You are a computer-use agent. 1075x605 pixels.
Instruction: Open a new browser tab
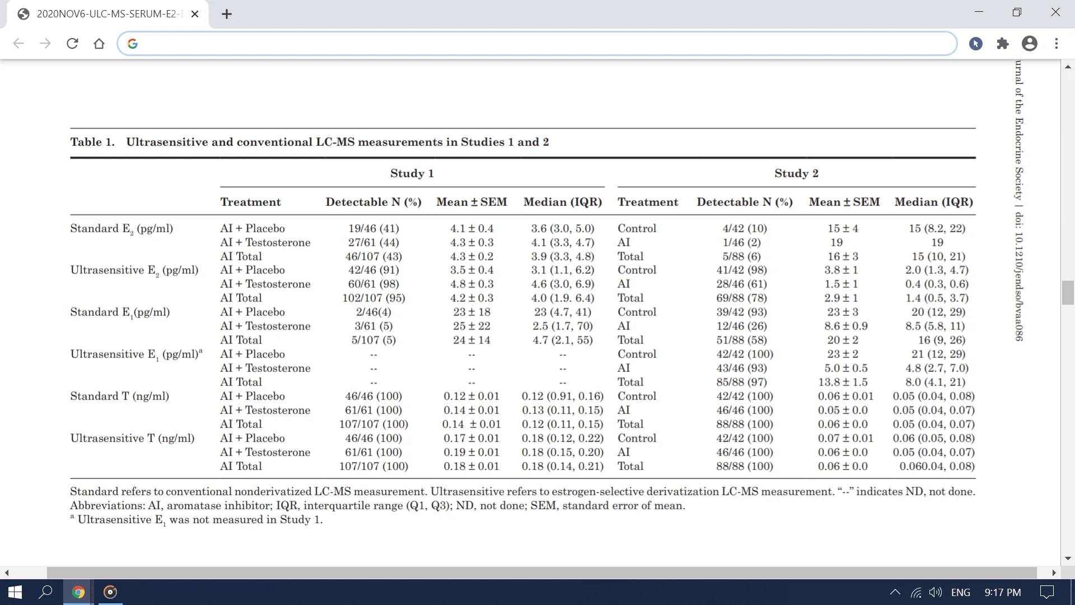click(x=226, y=14)
